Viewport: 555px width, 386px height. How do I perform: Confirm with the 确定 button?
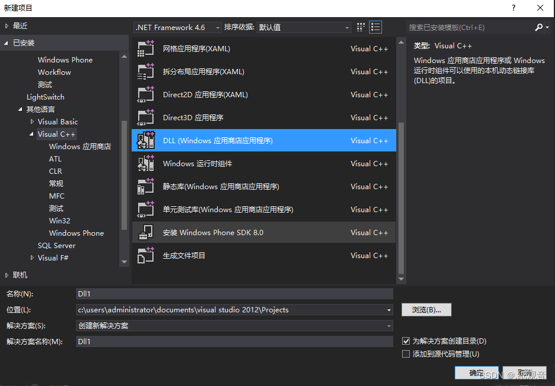[x=476, y=372]
